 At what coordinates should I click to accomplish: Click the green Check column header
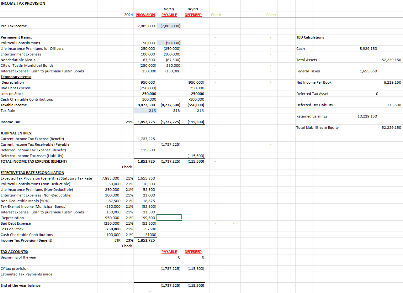216,15
